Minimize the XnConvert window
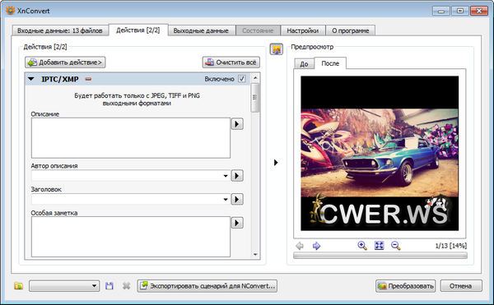This screenshot has height=305, width=494. [441, 11]
